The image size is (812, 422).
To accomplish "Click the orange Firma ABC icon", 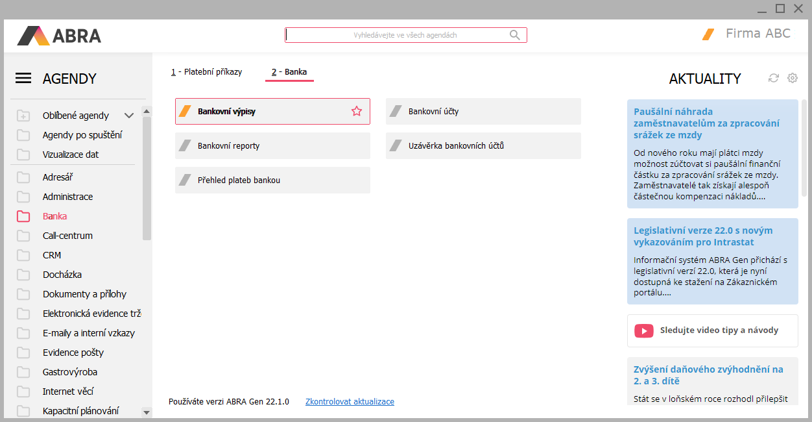I will pos(708,34).
